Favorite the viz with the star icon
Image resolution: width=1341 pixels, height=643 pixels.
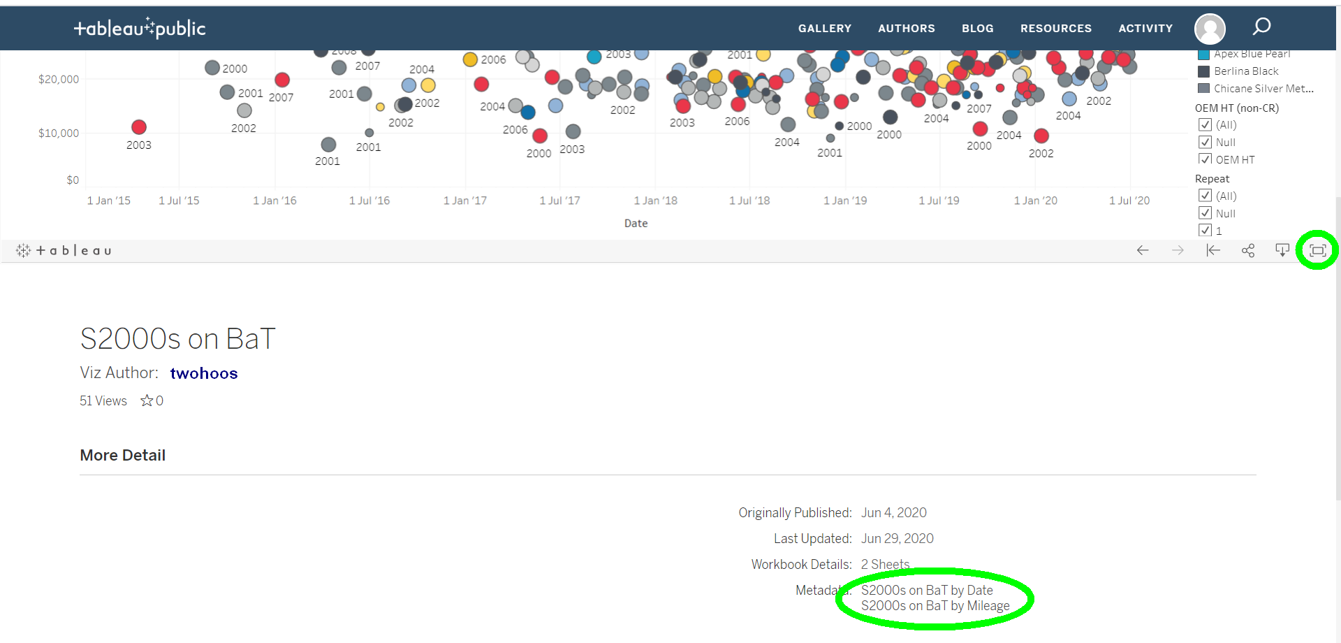(147, 400)
